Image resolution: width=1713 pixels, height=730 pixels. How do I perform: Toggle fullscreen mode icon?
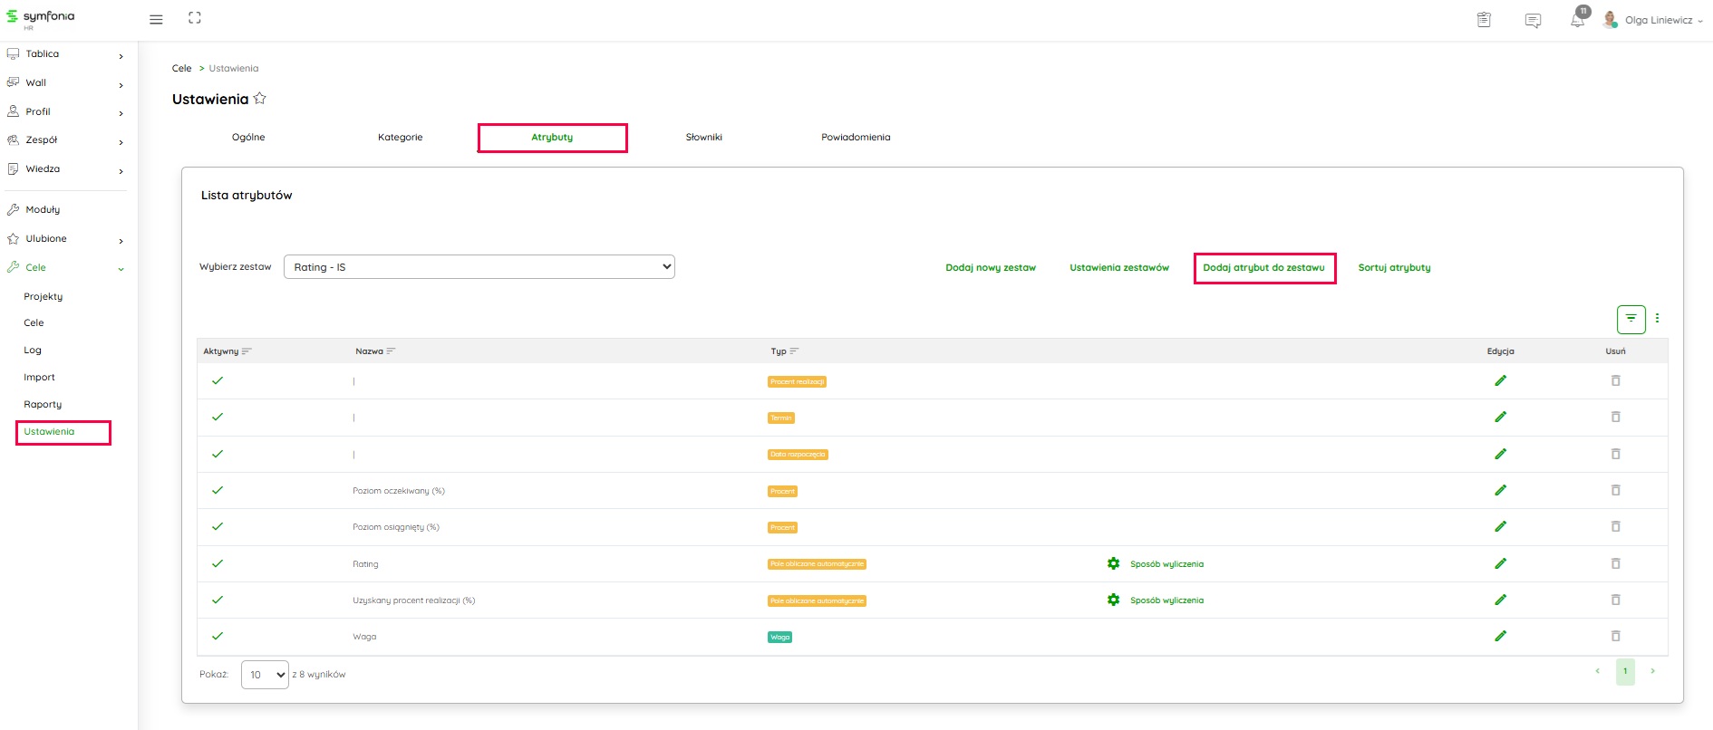(x=194, y=18)
